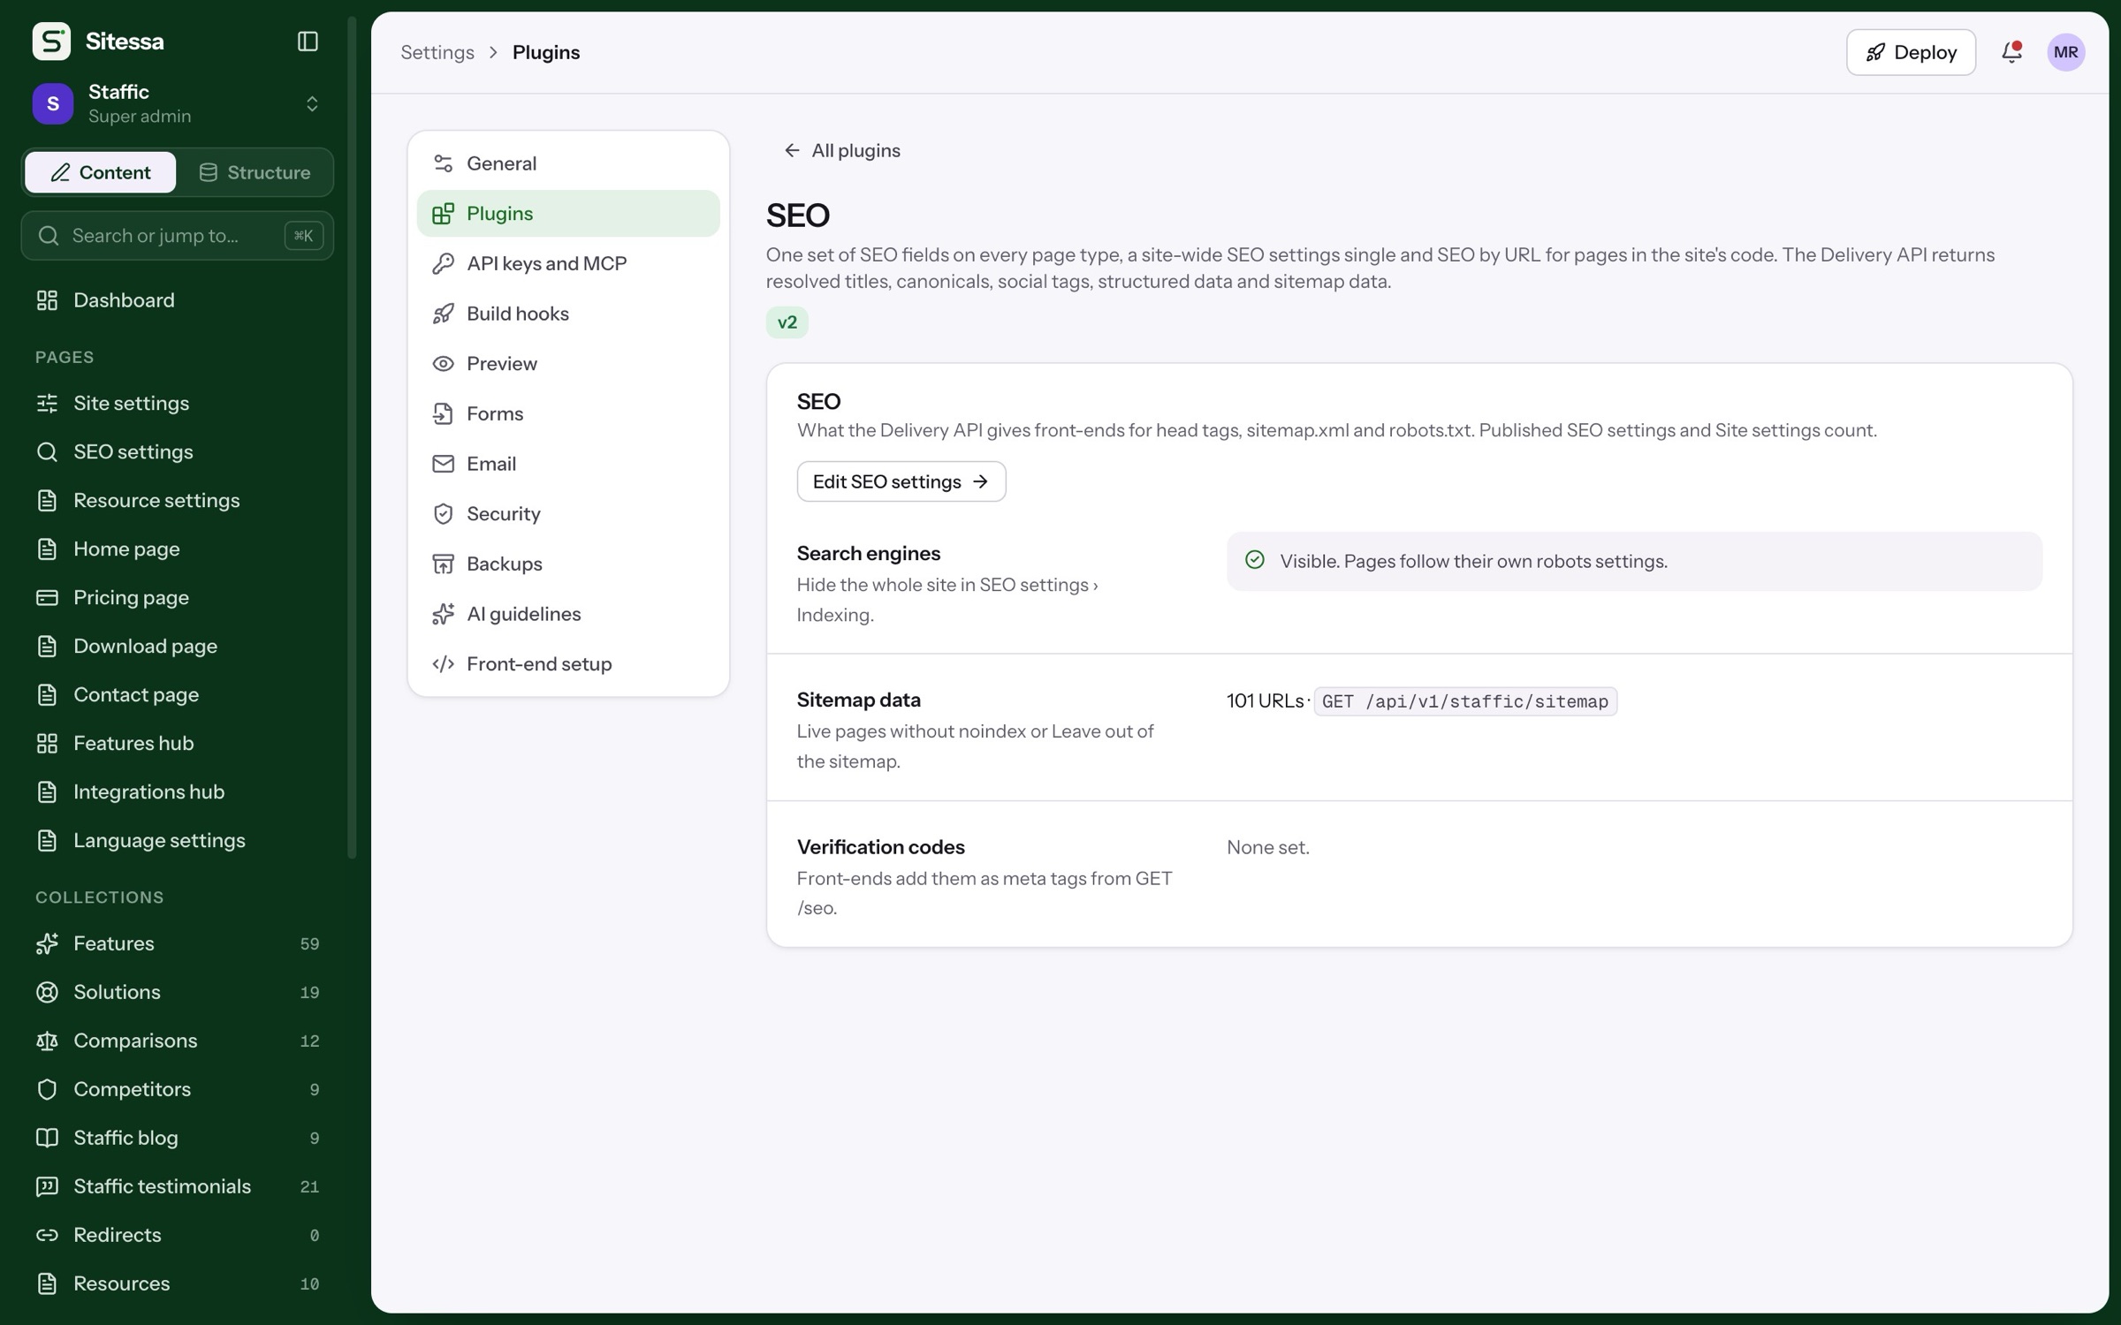Open SEO settings in the sidebar
The image size is (2121, 1325).
click(x=177, y=451)
